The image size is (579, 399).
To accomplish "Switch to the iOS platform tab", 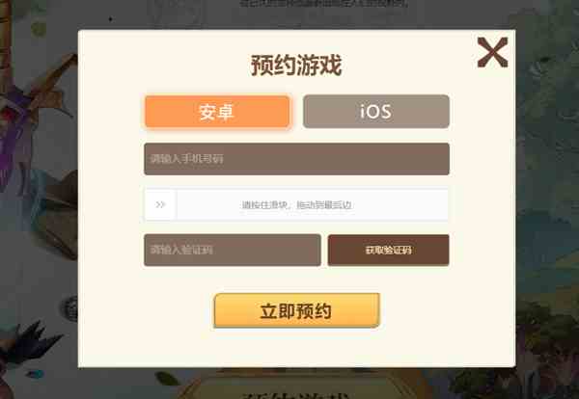I will coord(376,112).
